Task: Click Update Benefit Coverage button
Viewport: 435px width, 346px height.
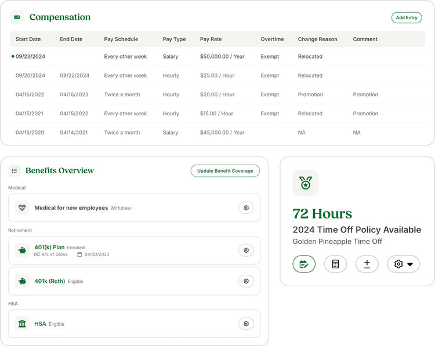Action: [225, 170]
